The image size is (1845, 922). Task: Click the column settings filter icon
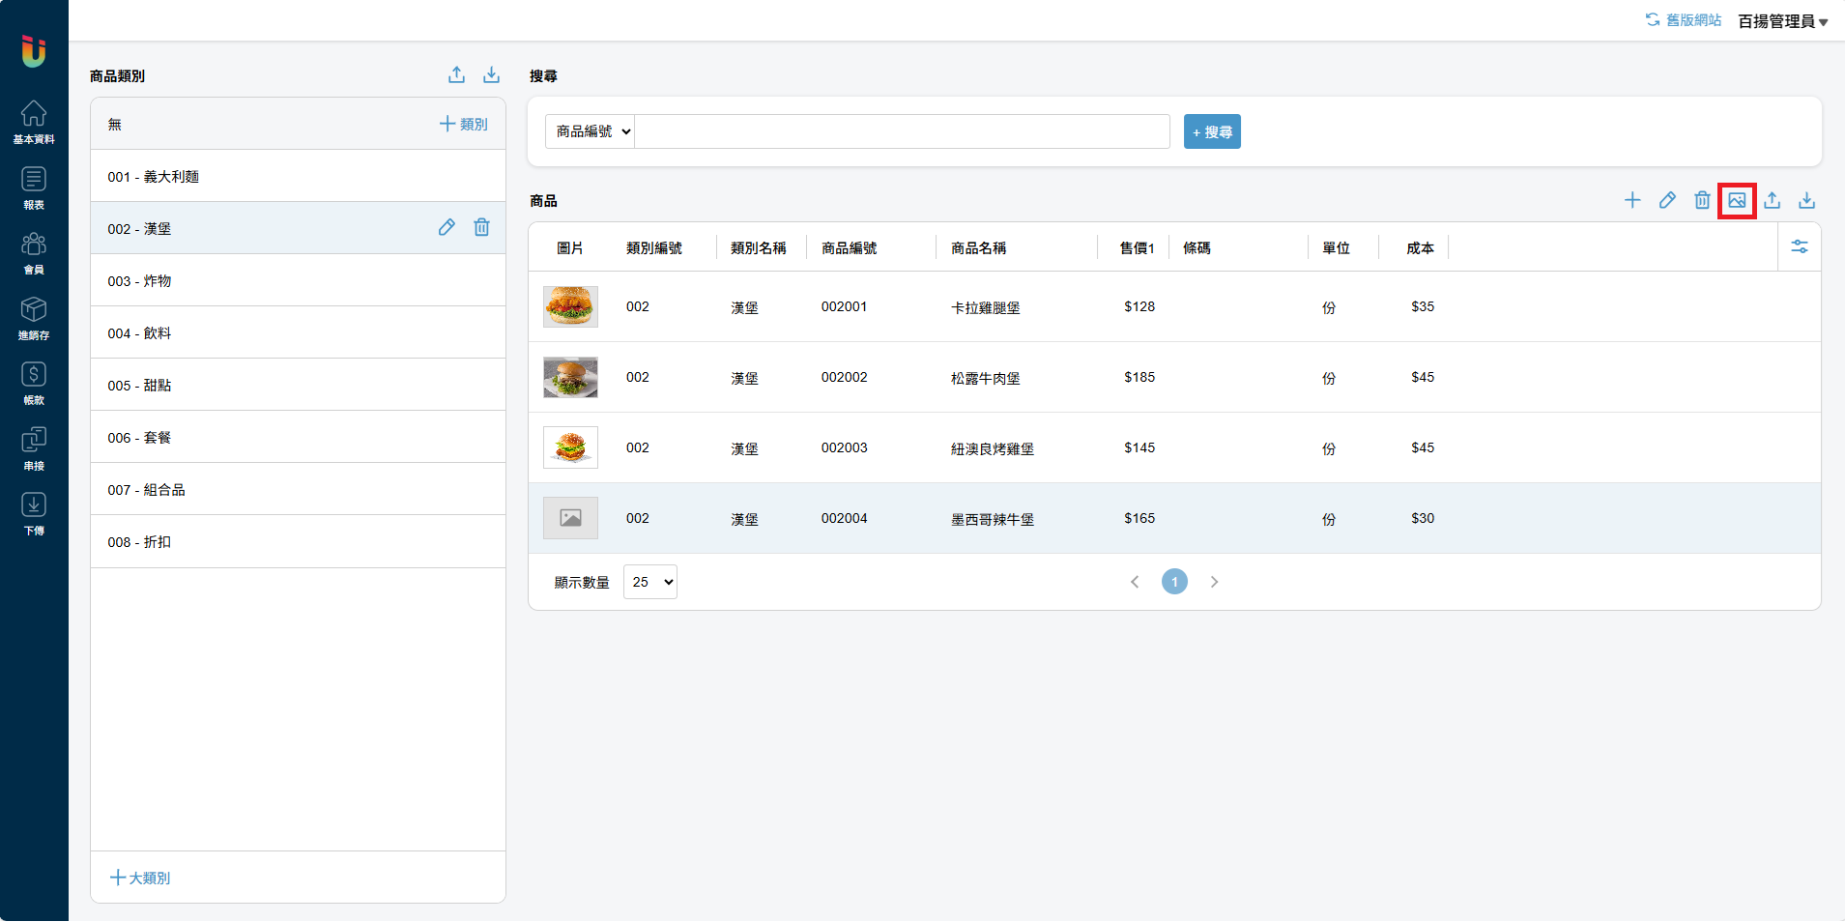pyautogui.click(x=1800, y=247)
